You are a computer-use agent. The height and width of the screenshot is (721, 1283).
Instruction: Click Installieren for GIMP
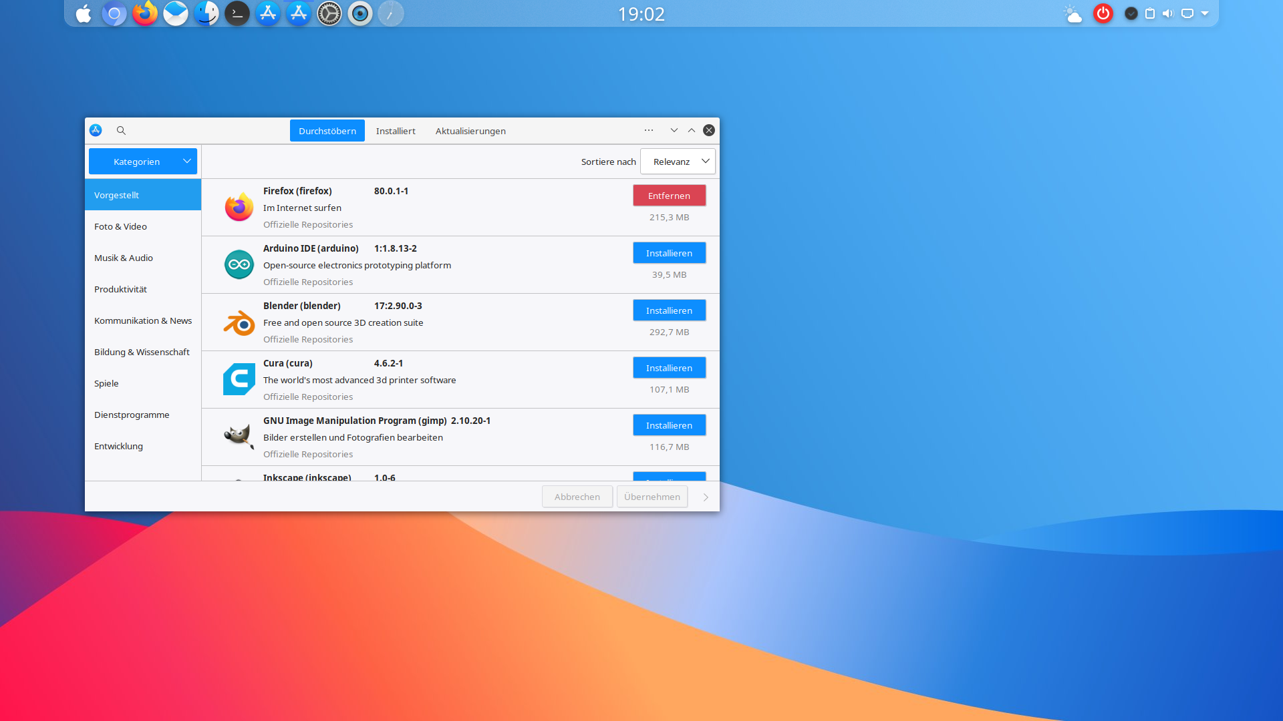(669, 425)
